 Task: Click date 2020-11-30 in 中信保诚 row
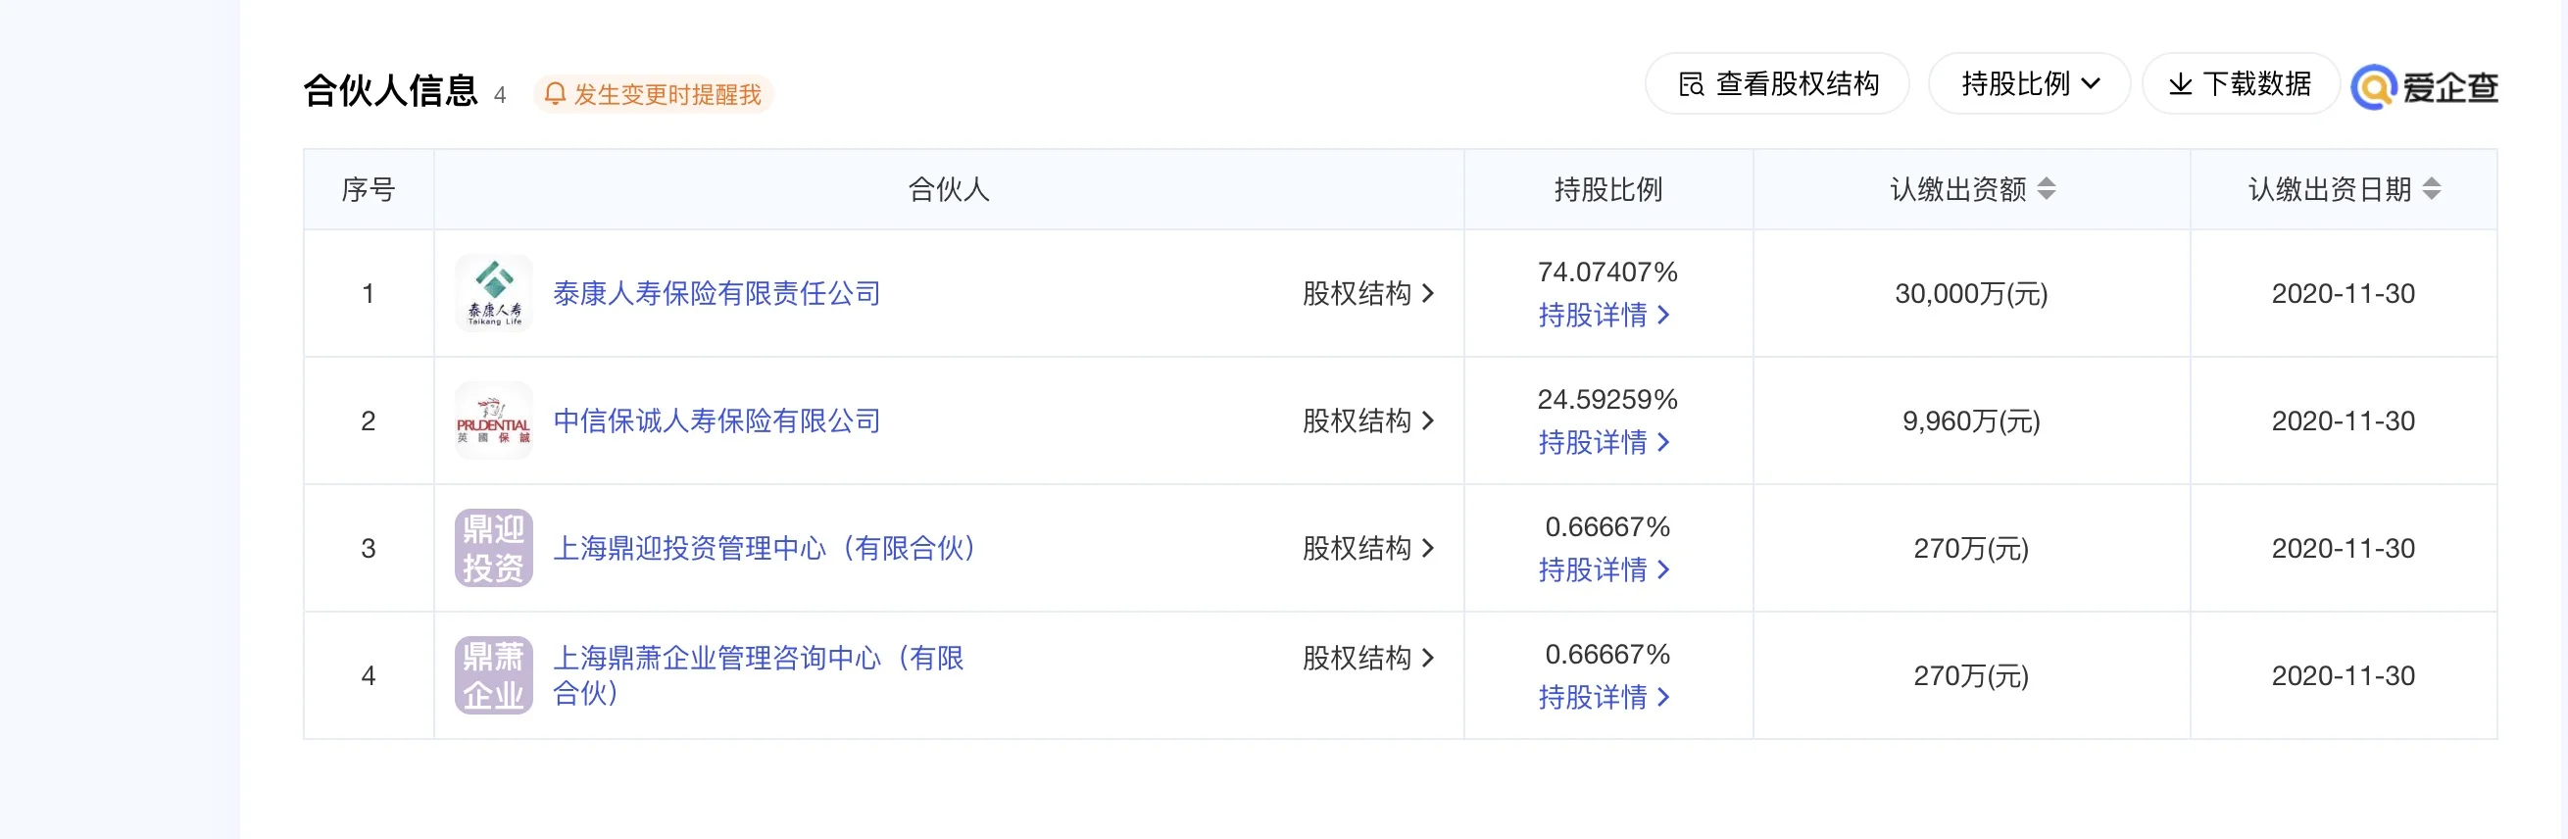point(2343,421)
